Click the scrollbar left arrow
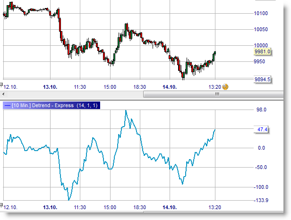Screen dimensions: 291x220 click(x=3, y=94)
